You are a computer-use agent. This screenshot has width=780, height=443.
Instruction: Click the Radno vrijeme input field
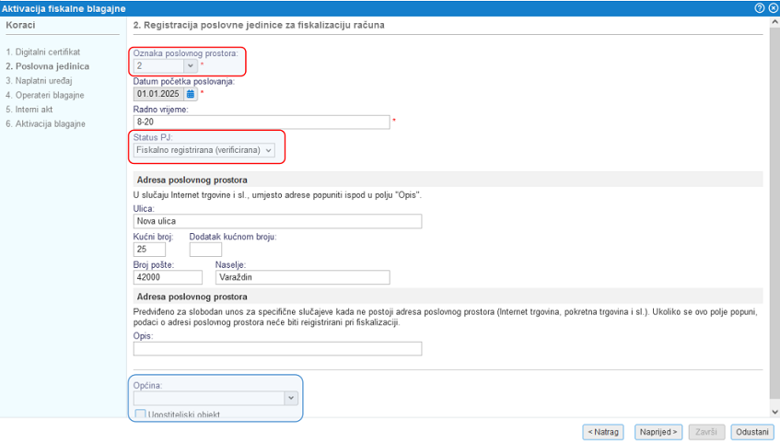click(262, 122)
